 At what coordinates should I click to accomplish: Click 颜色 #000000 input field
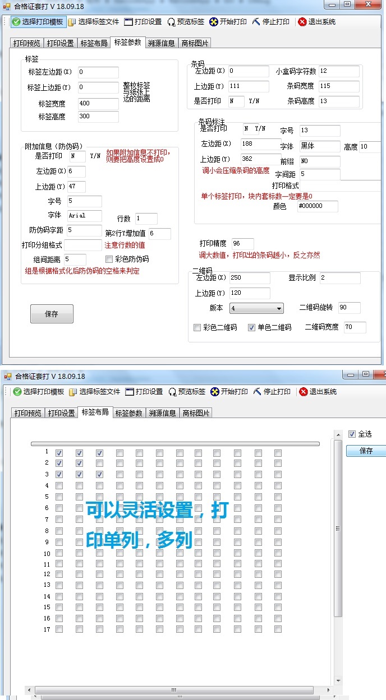click(x=318, y=206)
